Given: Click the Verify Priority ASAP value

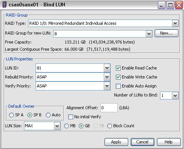Looking at the screenshot, I should [42, 86].
